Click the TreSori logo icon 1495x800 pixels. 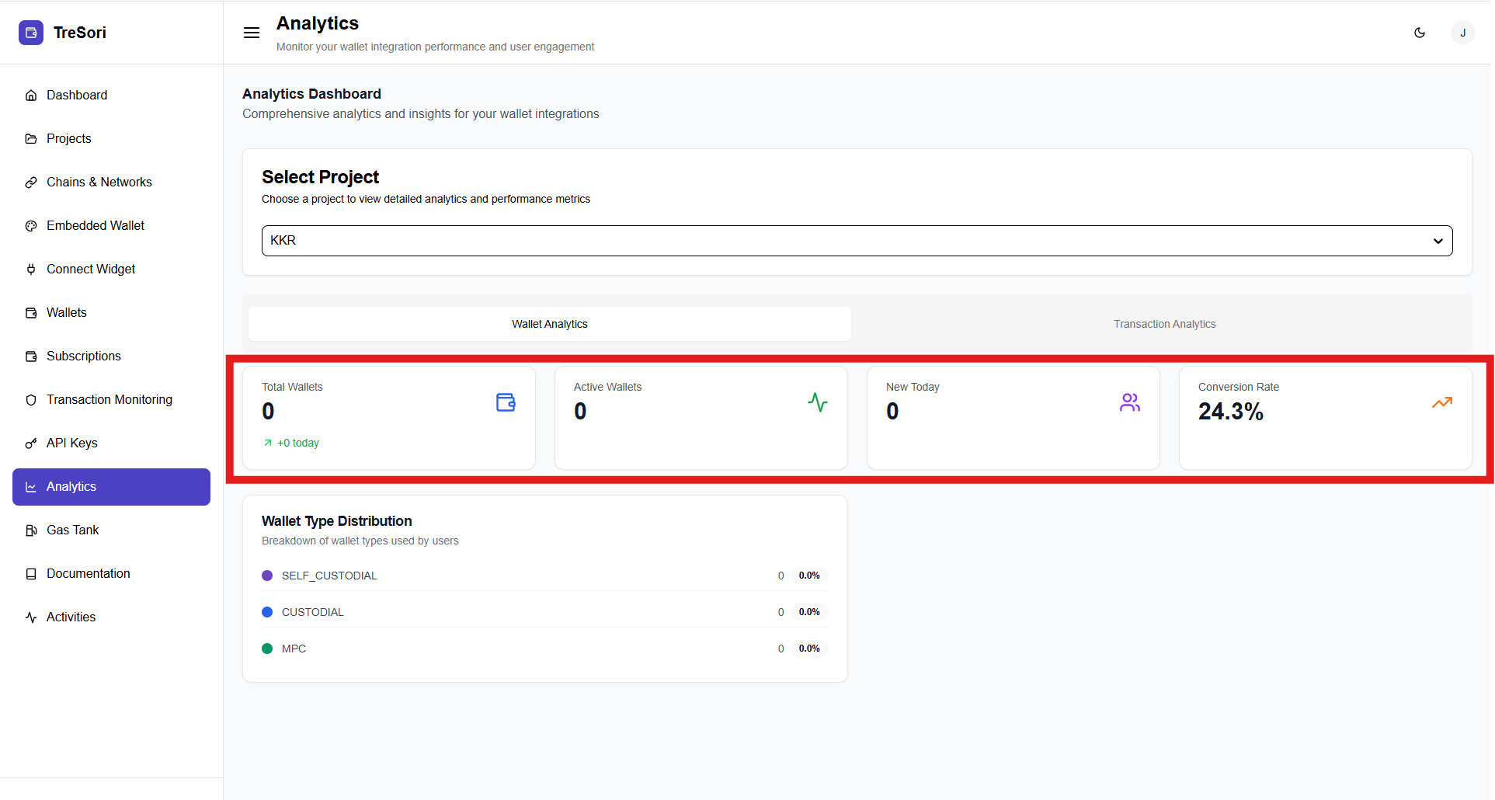31,33
